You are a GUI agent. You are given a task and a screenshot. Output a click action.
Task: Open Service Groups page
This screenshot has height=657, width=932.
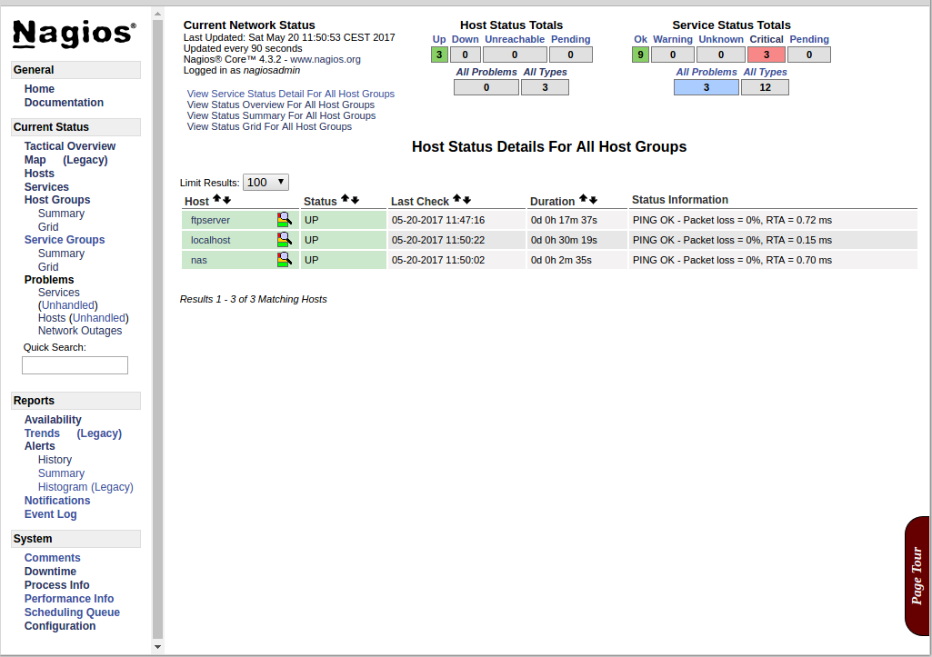[65, 240]
